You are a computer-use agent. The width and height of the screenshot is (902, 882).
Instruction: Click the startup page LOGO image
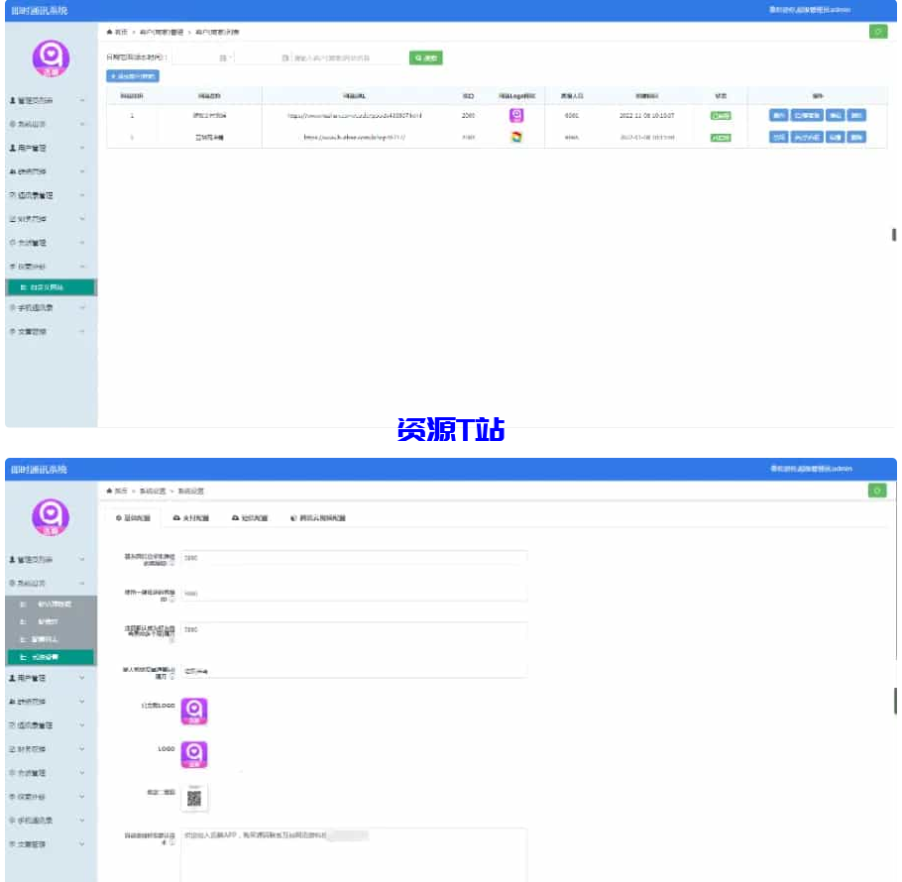point(194,712)
